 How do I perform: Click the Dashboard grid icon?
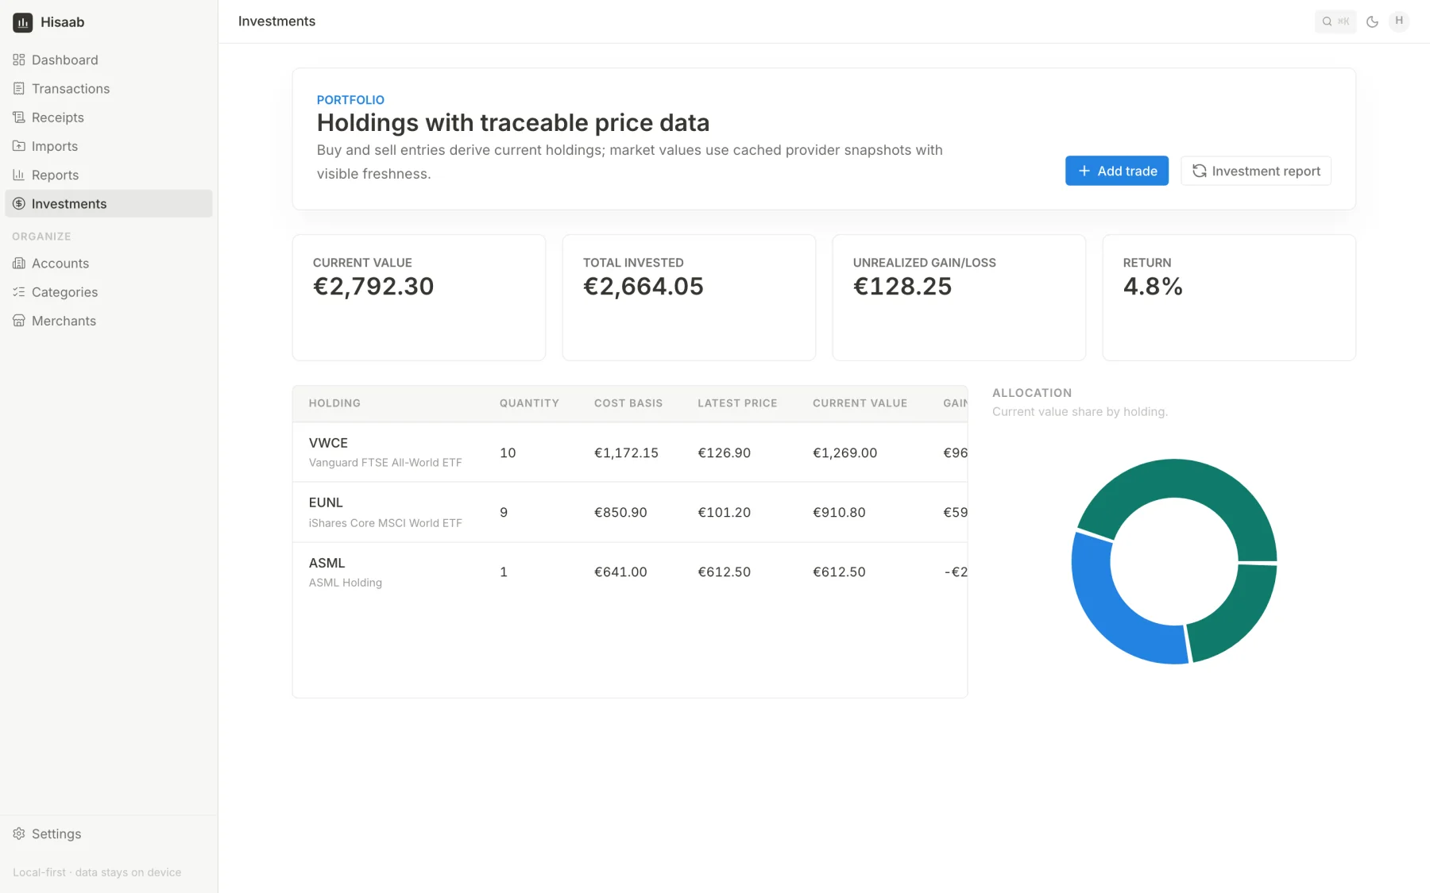tap(19, 60)
